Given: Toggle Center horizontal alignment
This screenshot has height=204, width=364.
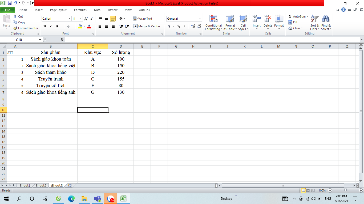Looking at the screenshot, I should point(107,26).
